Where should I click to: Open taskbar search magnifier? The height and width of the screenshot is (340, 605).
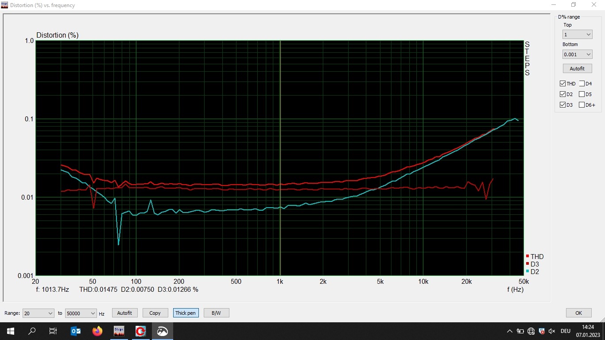32,331
